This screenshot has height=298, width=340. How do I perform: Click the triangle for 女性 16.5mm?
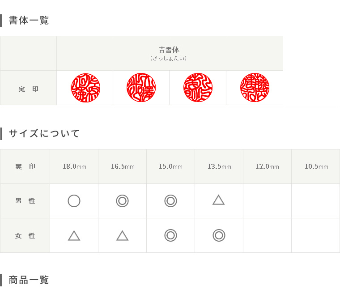[x=122, y=235]
